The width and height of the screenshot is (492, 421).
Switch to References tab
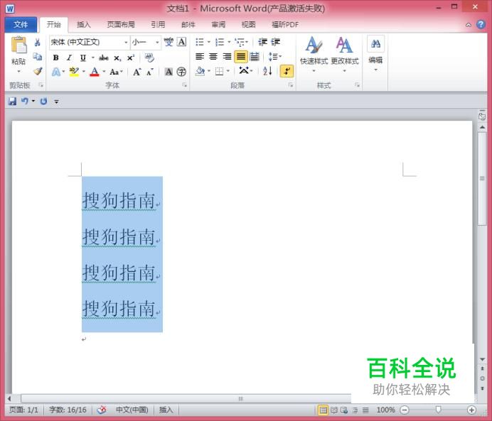[158, 24]
